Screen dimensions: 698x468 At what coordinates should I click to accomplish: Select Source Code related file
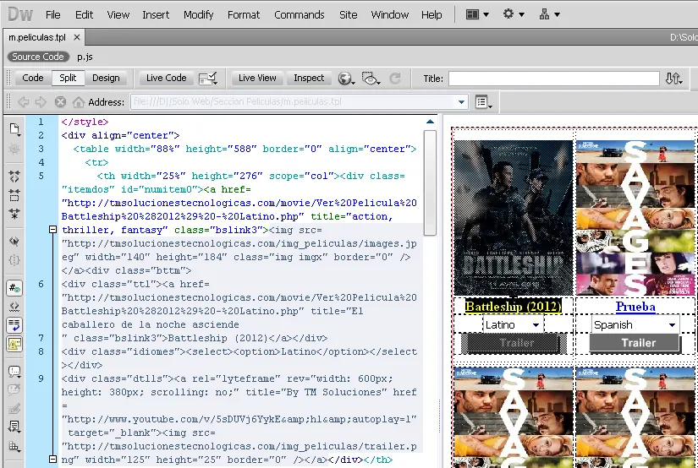tap(38, 57)
